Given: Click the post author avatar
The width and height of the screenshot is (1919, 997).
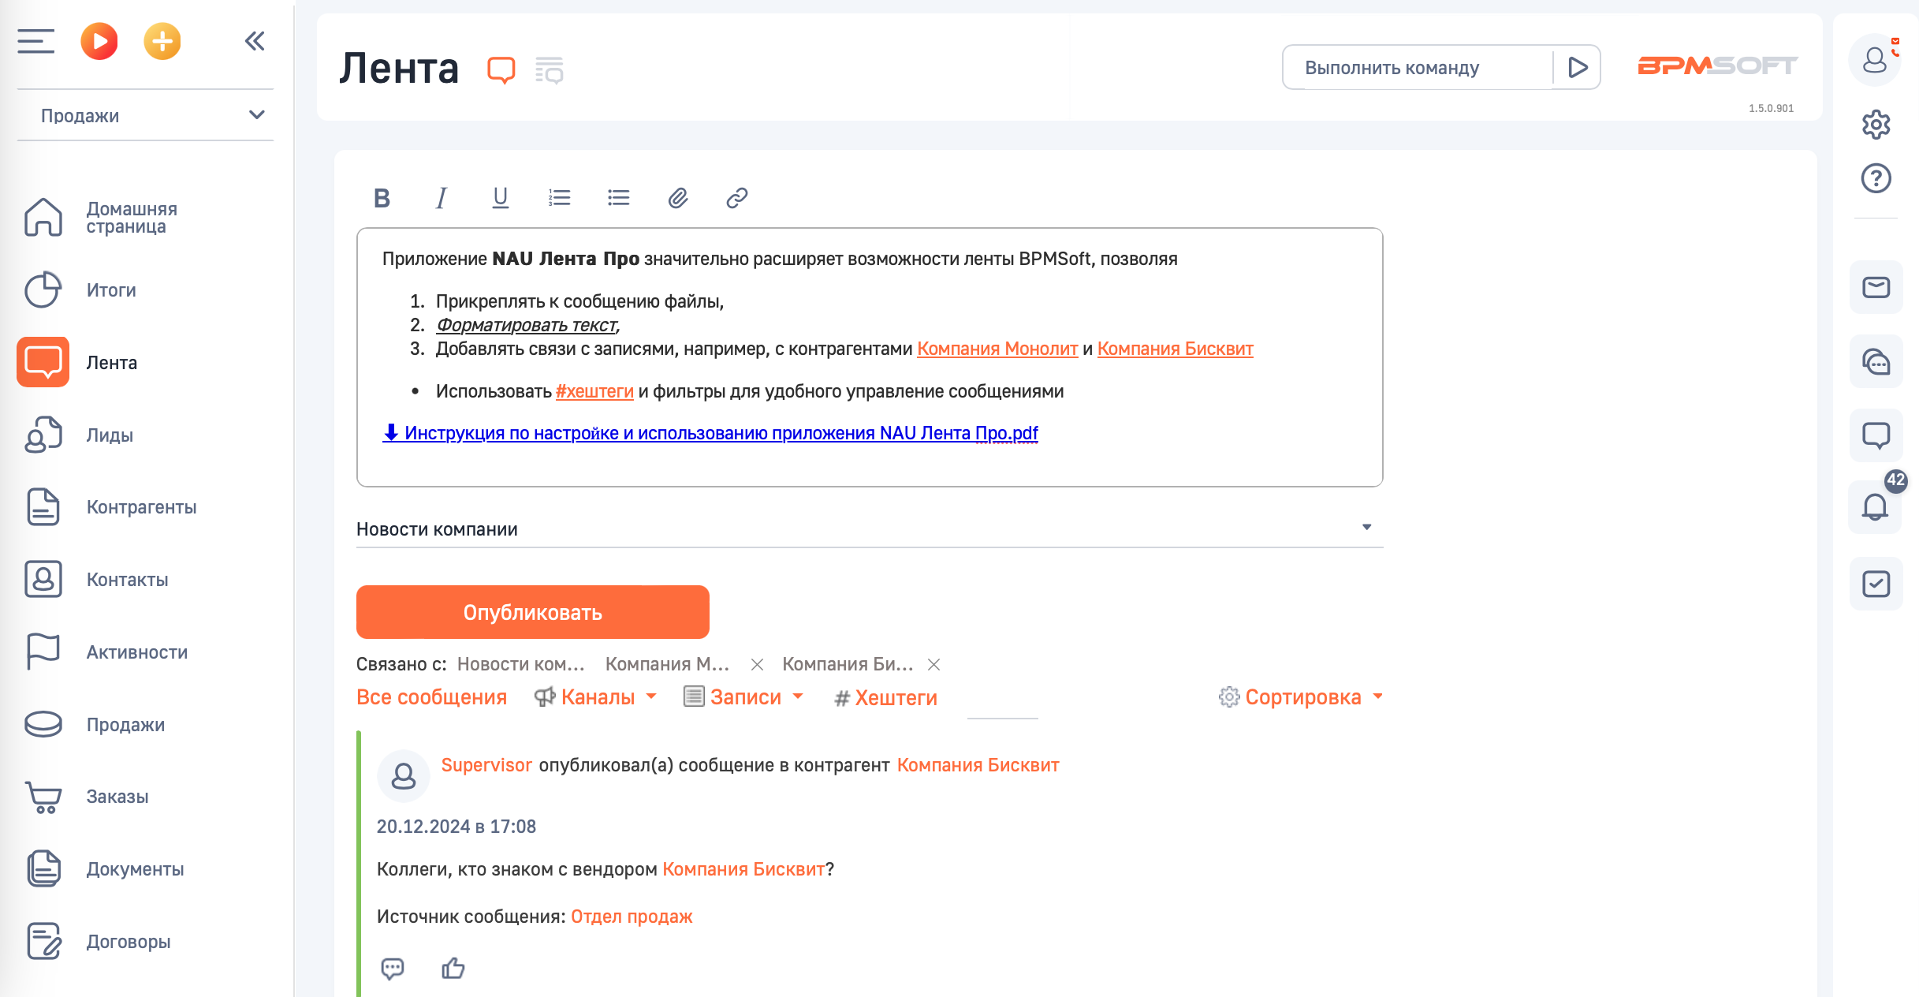Looking at the screenshot, I should (404, 776).
